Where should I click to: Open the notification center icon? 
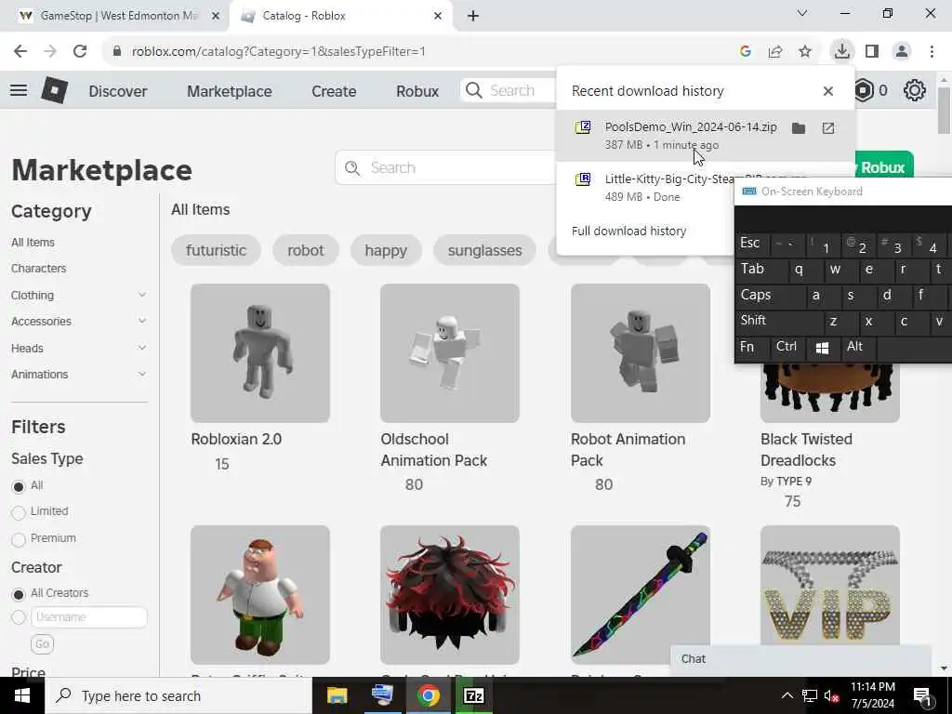pos(922,695)
